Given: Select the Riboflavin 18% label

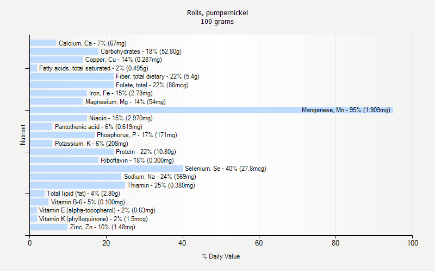Looking at the screenshot, I should pyautogui.click(x=137, y=160).
